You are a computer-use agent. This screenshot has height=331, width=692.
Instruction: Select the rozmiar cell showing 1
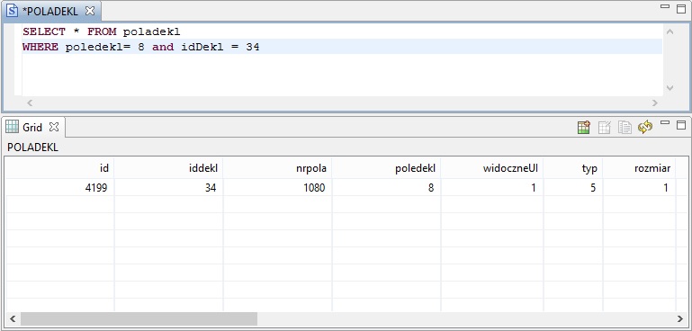639,188
